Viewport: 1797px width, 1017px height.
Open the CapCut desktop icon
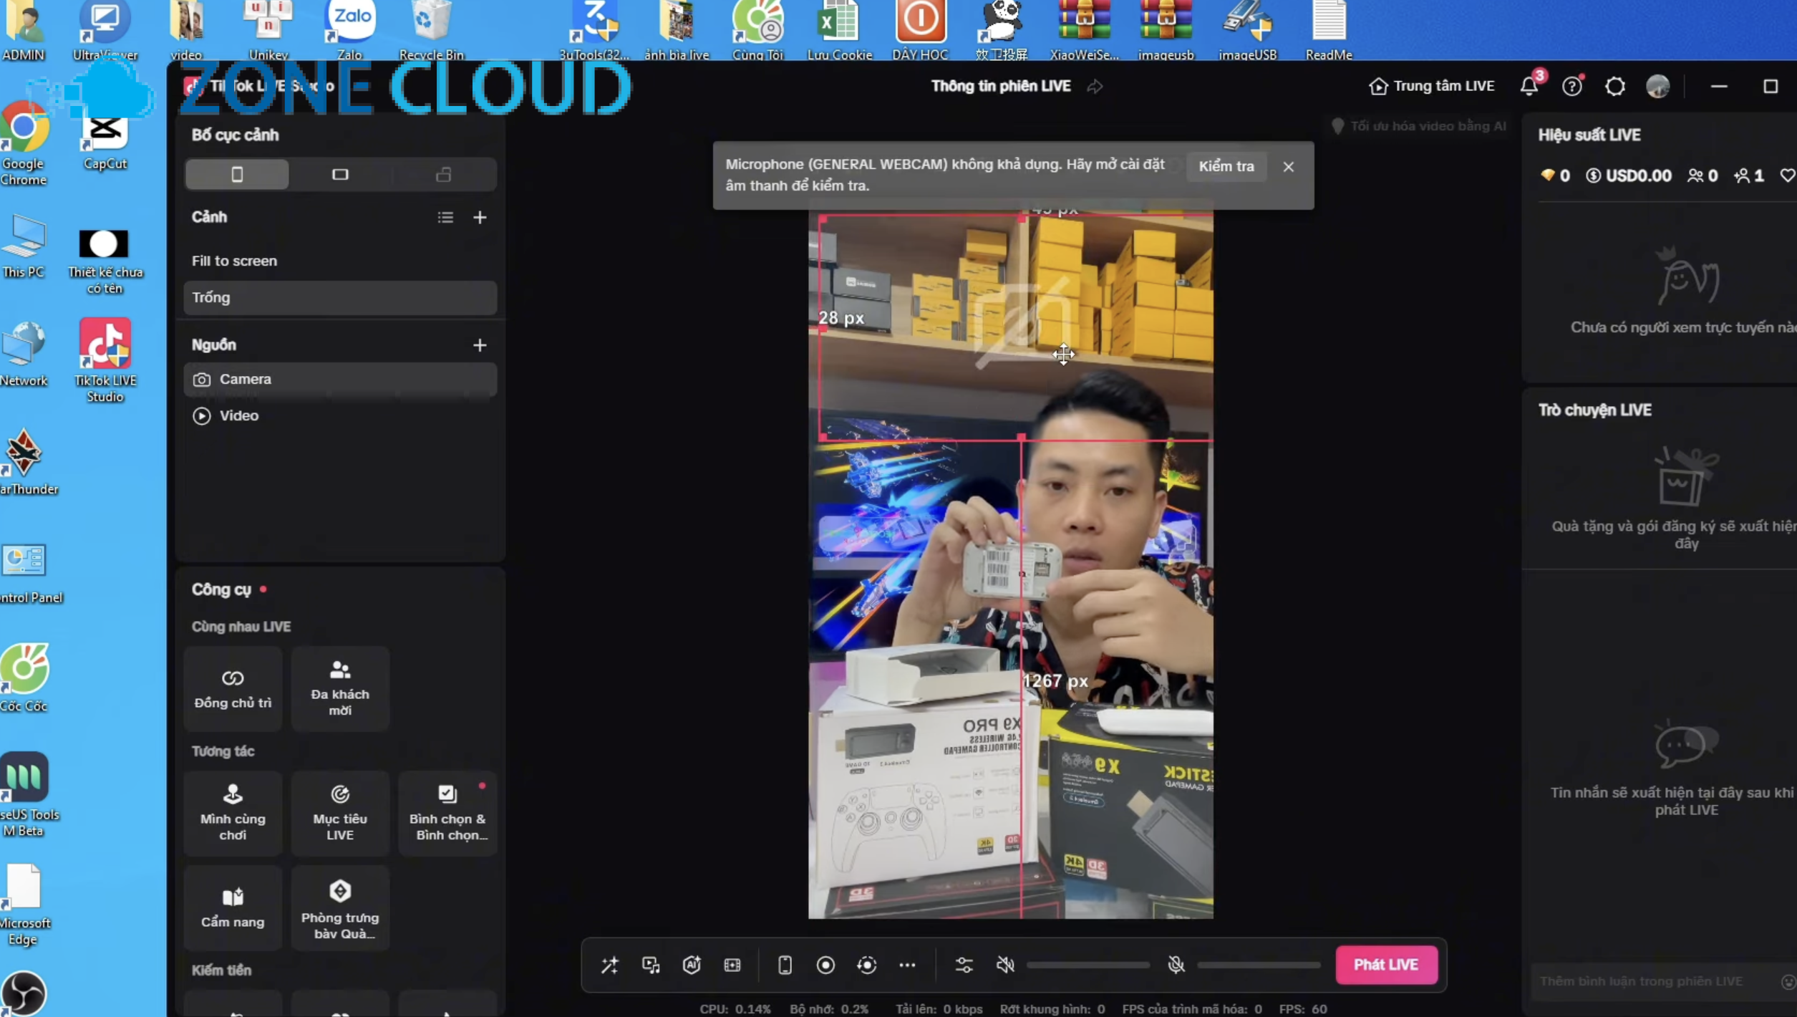[x=105, y=140]
